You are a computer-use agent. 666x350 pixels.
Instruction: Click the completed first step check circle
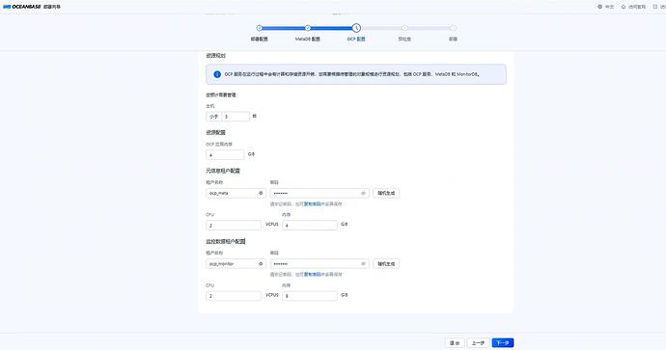pyautogui.click(x=259, y=28)
